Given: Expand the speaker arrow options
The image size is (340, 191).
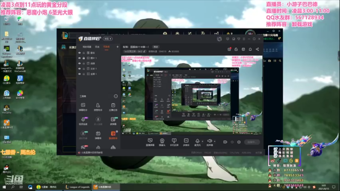Looking at the screenshot, I should click(x=215, y=141).
